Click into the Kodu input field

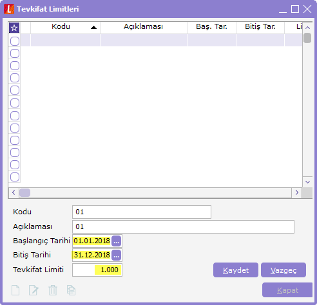tap(142, 212)
